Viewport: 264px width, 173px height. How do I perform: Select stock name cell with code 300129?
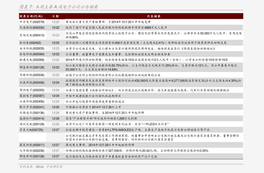32,124
